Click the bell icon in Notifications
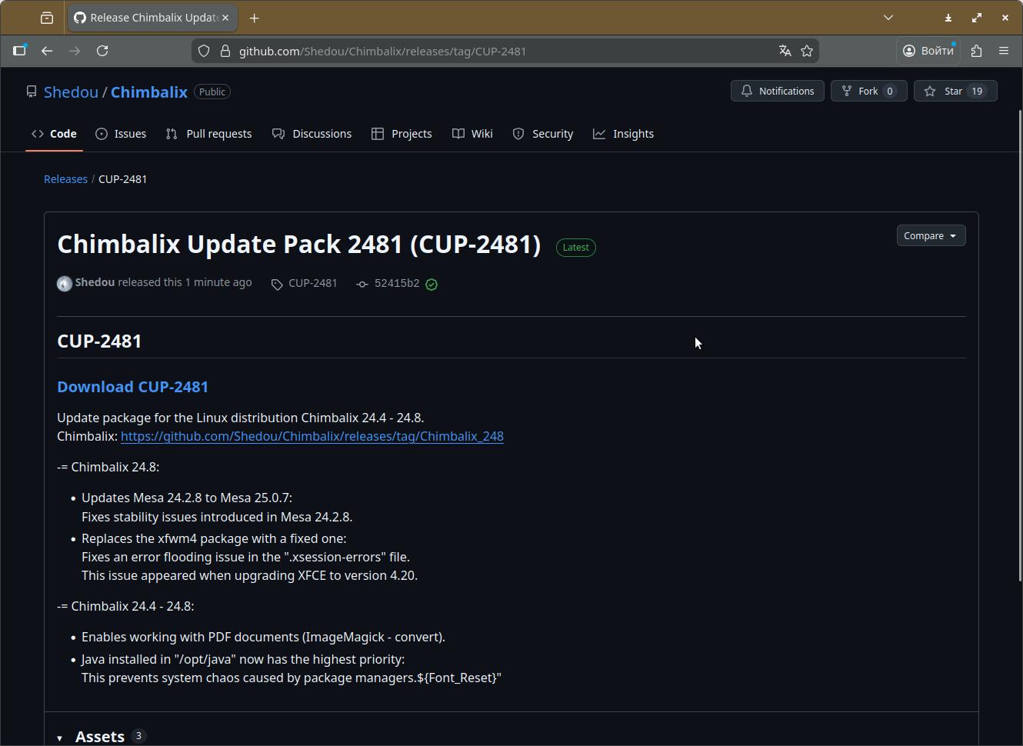Image resolution: width=1023 pixels, height=746 pixels. click(747, 91)
